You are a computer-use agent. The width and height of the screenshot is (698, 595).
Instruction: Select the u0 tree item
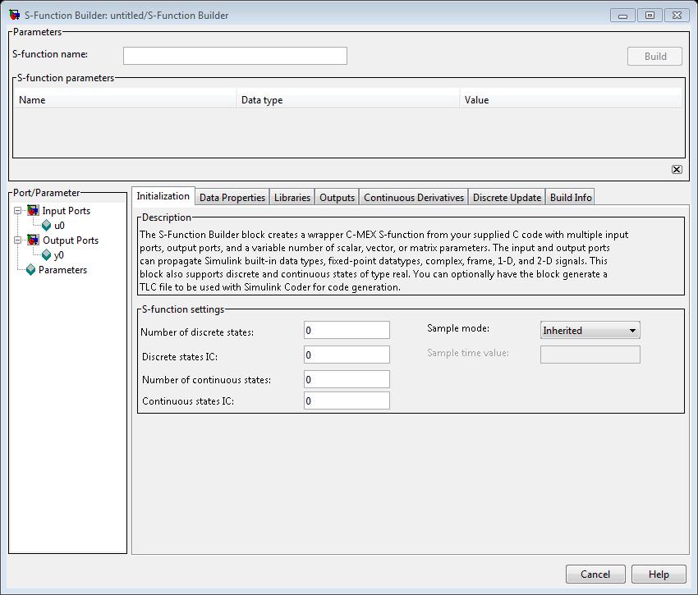tap(59, 226)
